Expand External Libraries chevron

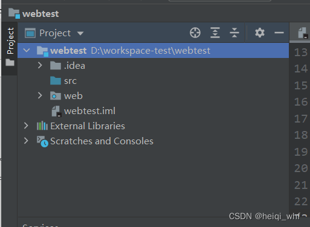point(26,126)
